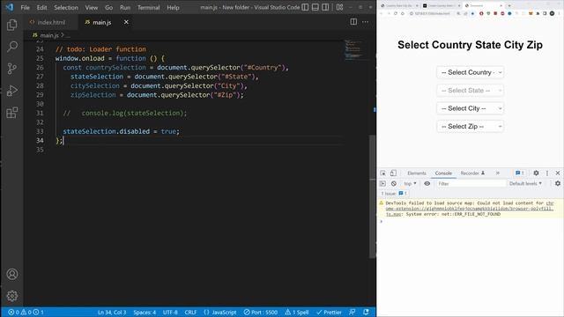Clear the console
The height and width of the screenshot is (317, 564).
394,183
